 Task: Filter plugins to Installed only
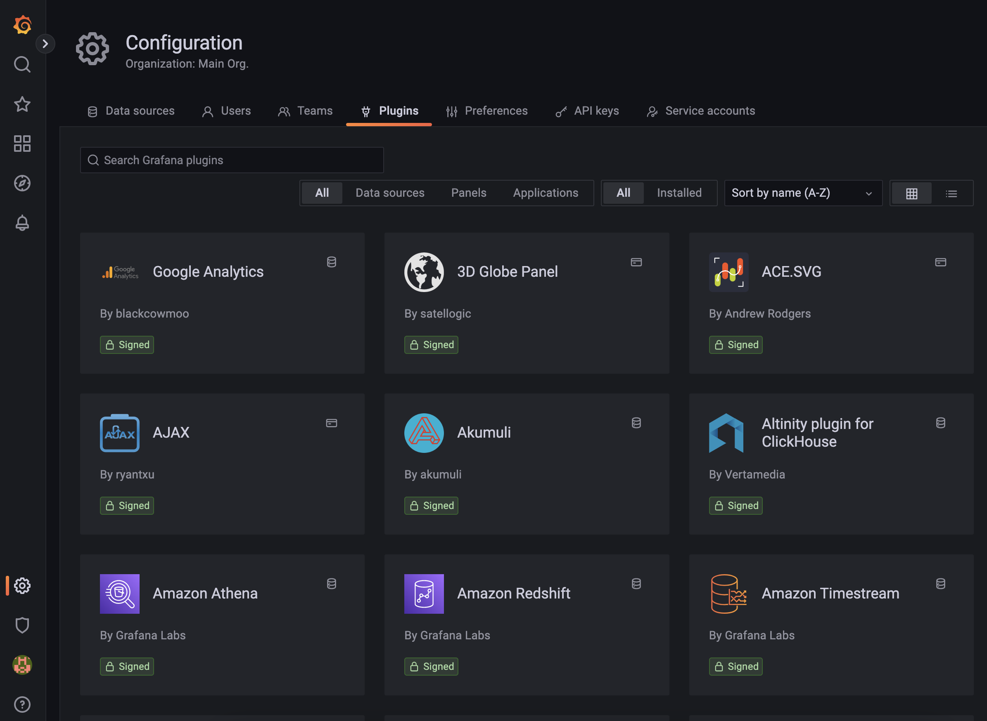(679, 193)
